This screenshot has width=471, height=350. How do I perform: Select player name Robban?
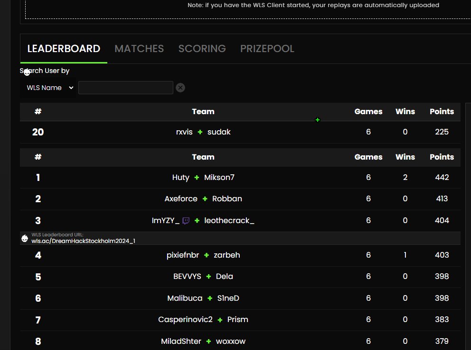click(x=227, y=198)
